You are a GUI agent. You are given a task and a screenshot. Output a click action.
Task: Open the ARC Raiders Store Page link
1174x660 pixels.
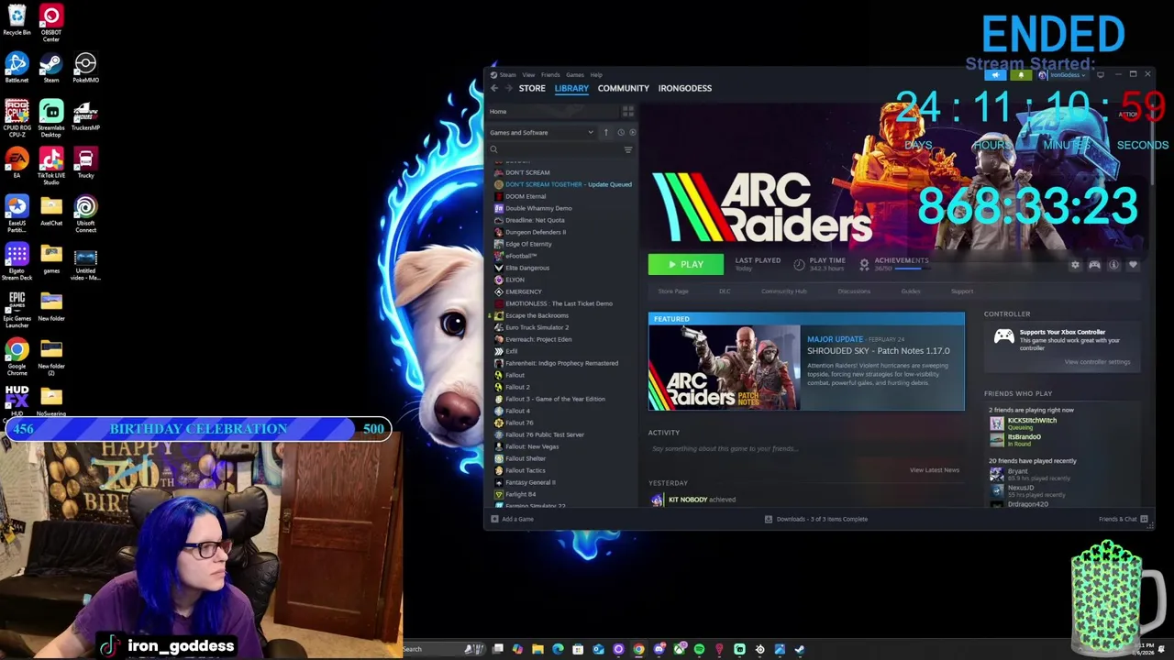click(673, 291)
